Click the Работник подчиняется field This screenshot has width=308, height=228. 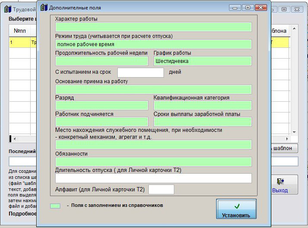(x=102, y=122)
